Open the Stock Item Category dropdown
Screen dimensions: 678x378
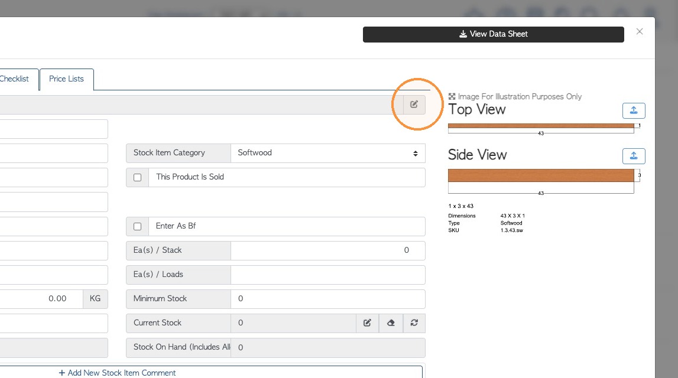coord(327,153)
